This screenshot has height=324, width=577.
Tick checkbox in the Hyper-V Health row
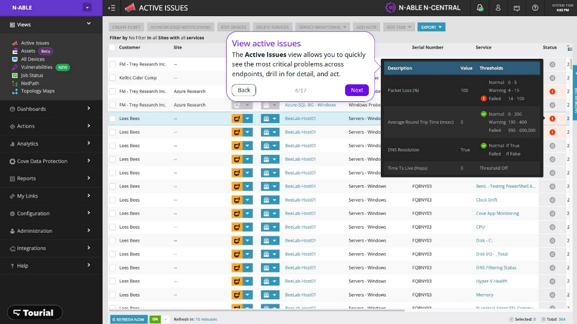pyautogui.click(x=112, y=281)
